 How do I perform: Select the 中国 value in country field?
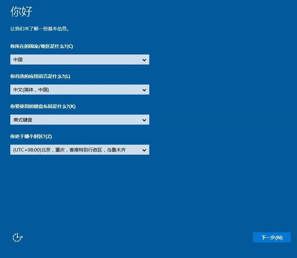click(x=18, y=60)
